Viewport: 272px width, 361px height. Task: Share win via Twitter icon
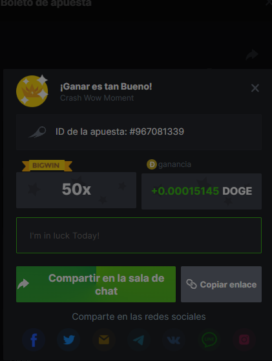[68, 340]
